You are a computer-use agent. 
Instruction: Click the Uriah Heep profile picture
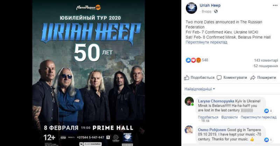tap(191, 8)
